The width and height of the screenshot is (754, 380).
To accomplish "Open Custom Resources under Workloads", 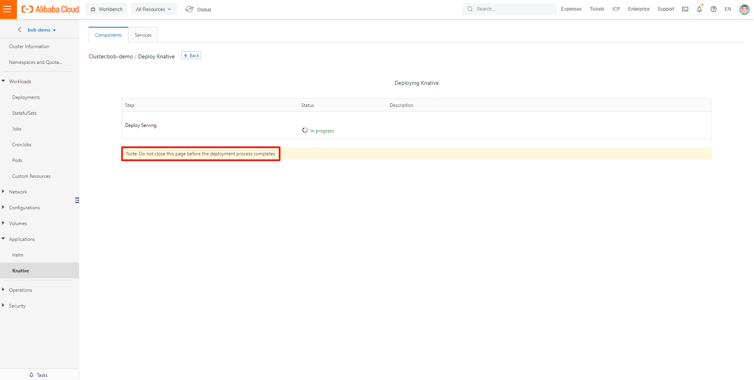I will pyautogui.click(x=31, y=176).
